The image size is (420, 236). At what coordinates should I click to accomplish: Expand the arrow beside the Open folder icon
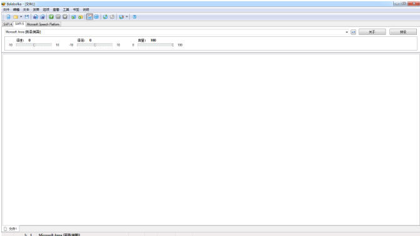pyautogui.click(x=21, y=17)
